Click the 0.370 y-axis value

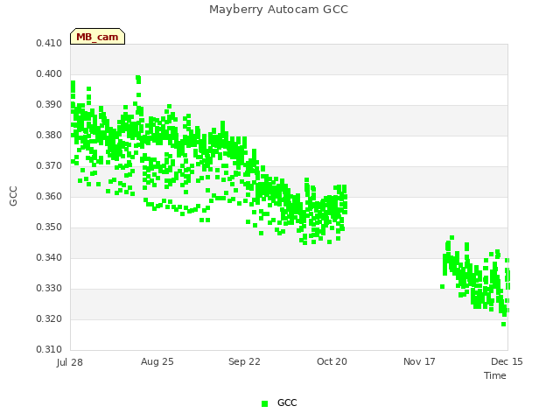tap(49, 165)
